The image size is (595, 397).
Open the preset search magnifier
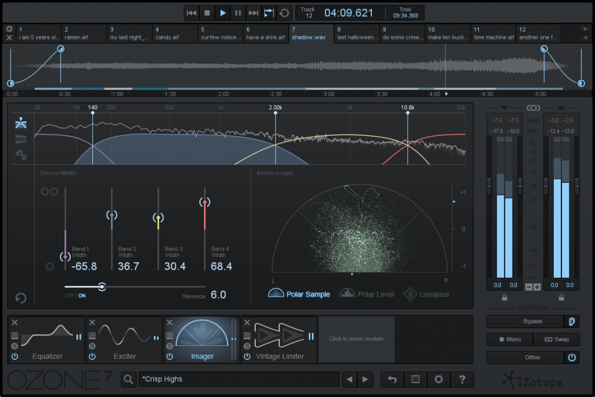(128, 379)
